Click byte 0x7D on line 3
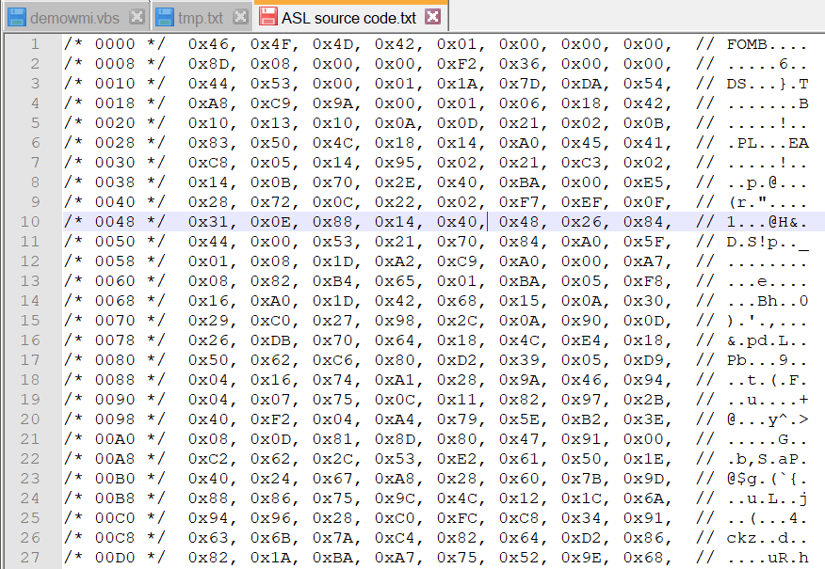Viewport: 825px width, 569px height. pyautogui.click(x=519, y=84)
